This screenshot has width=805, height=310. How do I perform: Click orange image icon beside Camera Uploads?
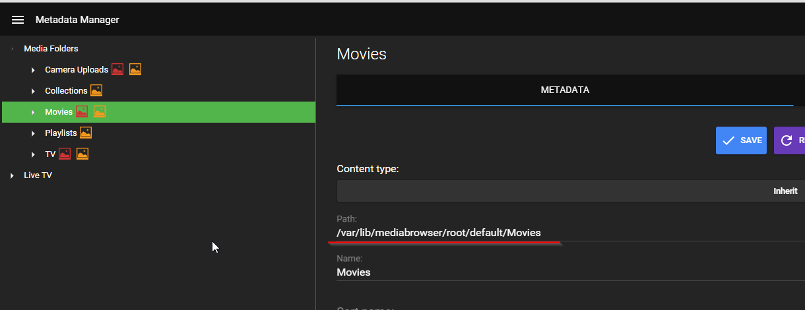(x=135, y=69)
